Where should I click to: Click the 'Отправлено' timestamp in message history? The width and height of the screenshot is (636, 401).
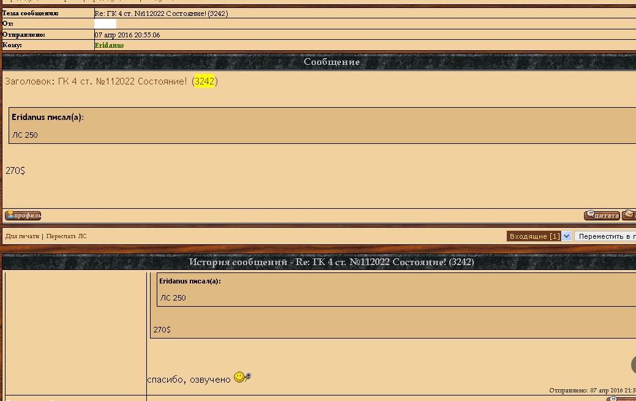point(591,391)
